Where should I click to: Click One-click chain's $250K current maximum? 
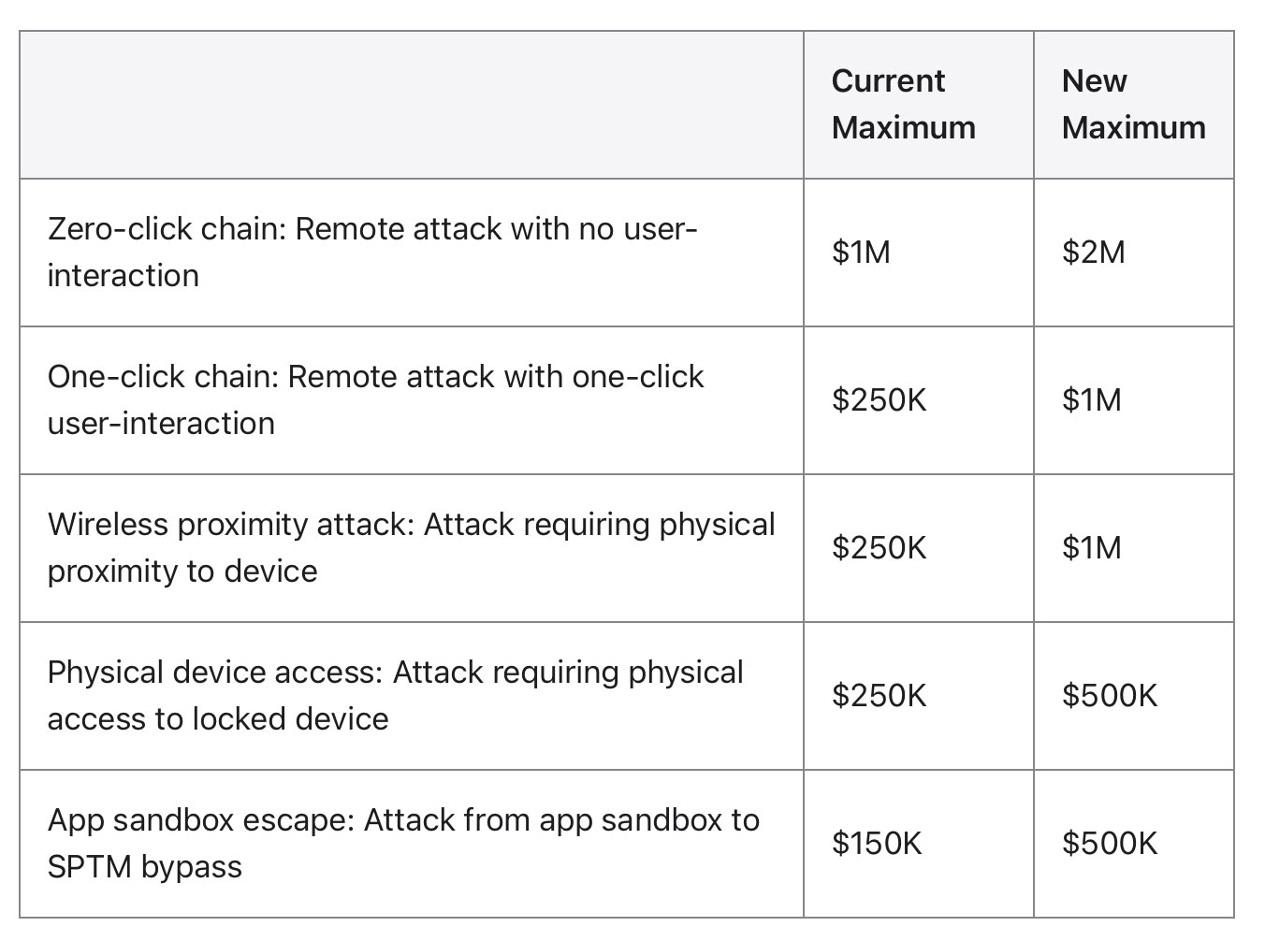(879, 399)
